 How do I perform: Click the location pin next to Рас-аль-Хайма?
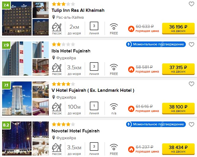[53, 17]
